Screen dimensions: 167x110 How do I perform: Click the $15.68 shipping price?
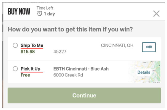point(28,52)
